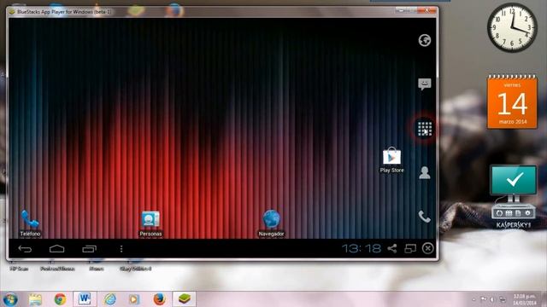The image size is (547, 307).
Task: Open the Teléfono app shortcut
Action: [x=30, y=223]
